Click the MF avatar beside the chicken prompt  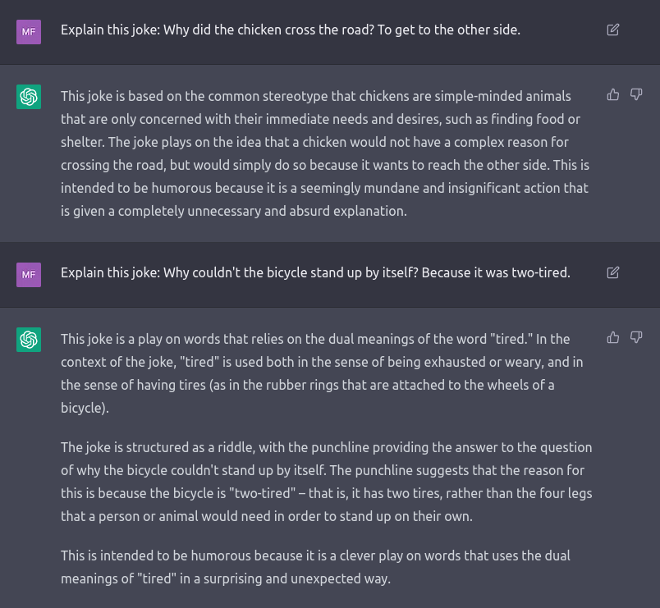pos(29,32)
